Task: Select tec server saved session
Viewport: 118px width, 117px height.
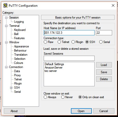Action: (x=51, y=71)
